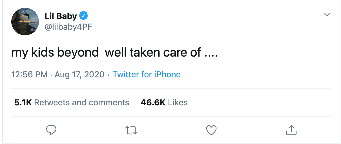
Task: Click the 12:56 PM time
Action: (x=29, y=75)
